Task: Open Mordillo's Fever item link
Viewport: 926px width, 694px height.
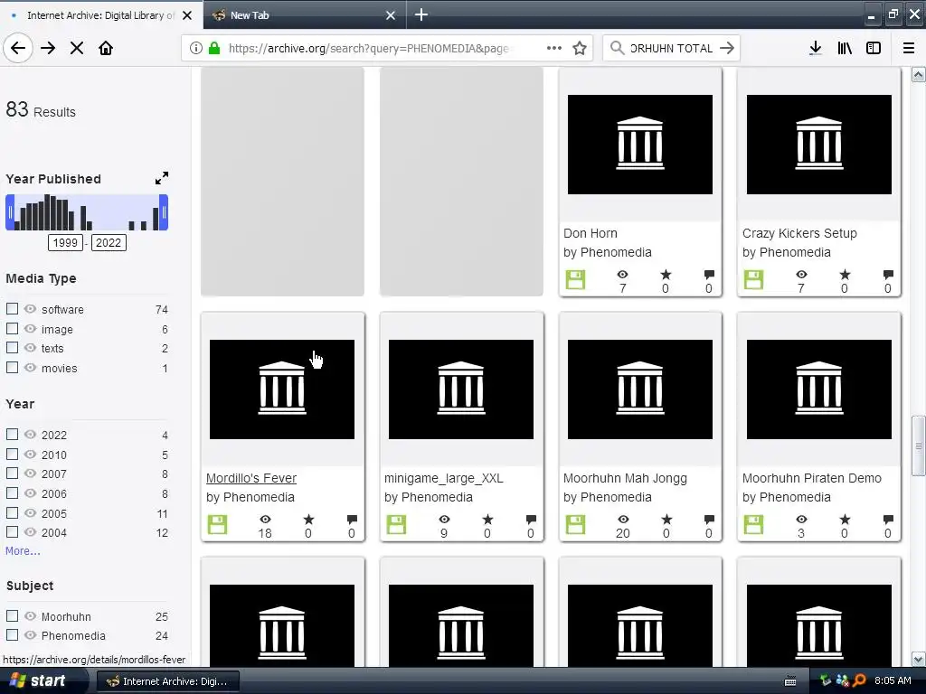Action: [x=251, y=478]
